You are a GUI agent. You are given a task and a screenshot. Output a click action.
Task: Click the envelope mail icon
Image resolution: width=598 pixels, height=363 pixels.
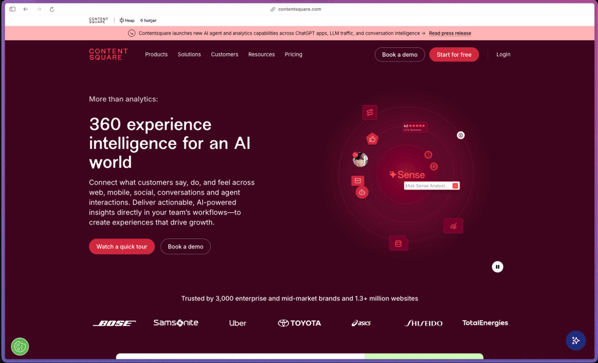[358, 181]
